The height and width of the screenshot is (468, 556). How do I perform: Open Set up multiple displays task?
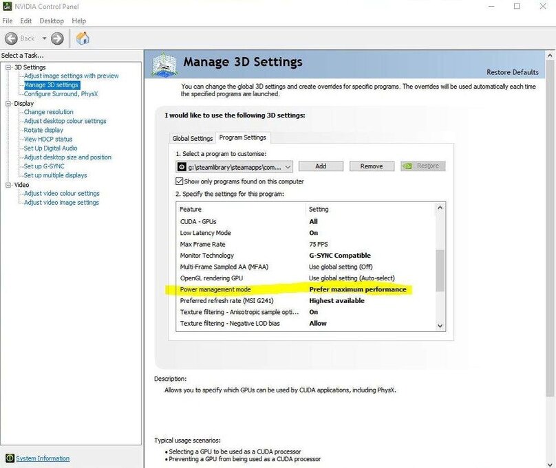click(55, 175)
